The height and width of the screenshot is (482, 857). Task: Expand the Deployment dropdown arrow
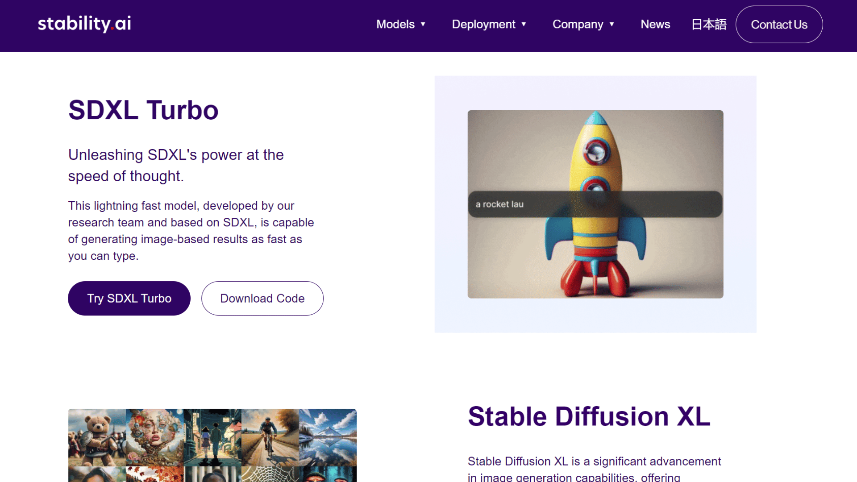click(x=524, y=25)
